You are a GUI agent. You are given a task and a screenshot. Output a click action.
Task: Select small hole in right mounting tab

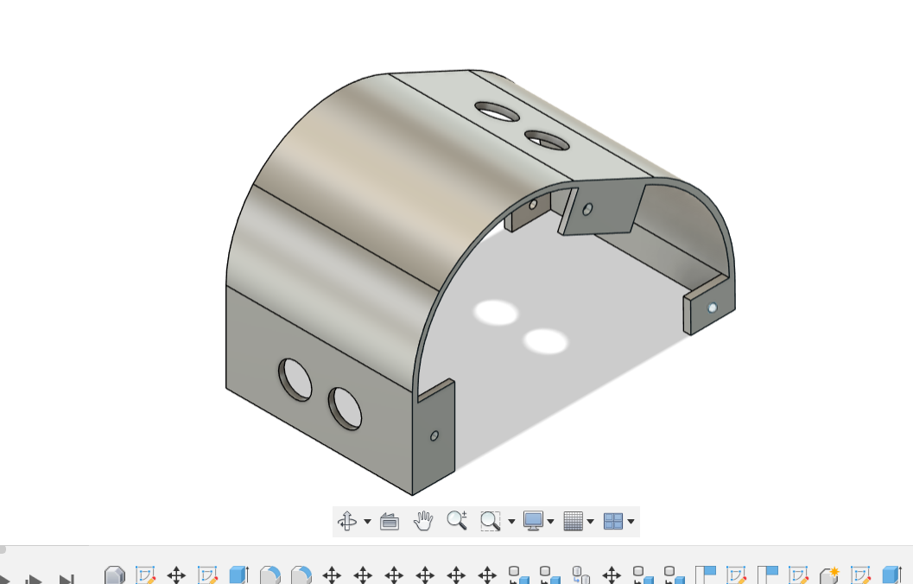[x=712, y=308]
